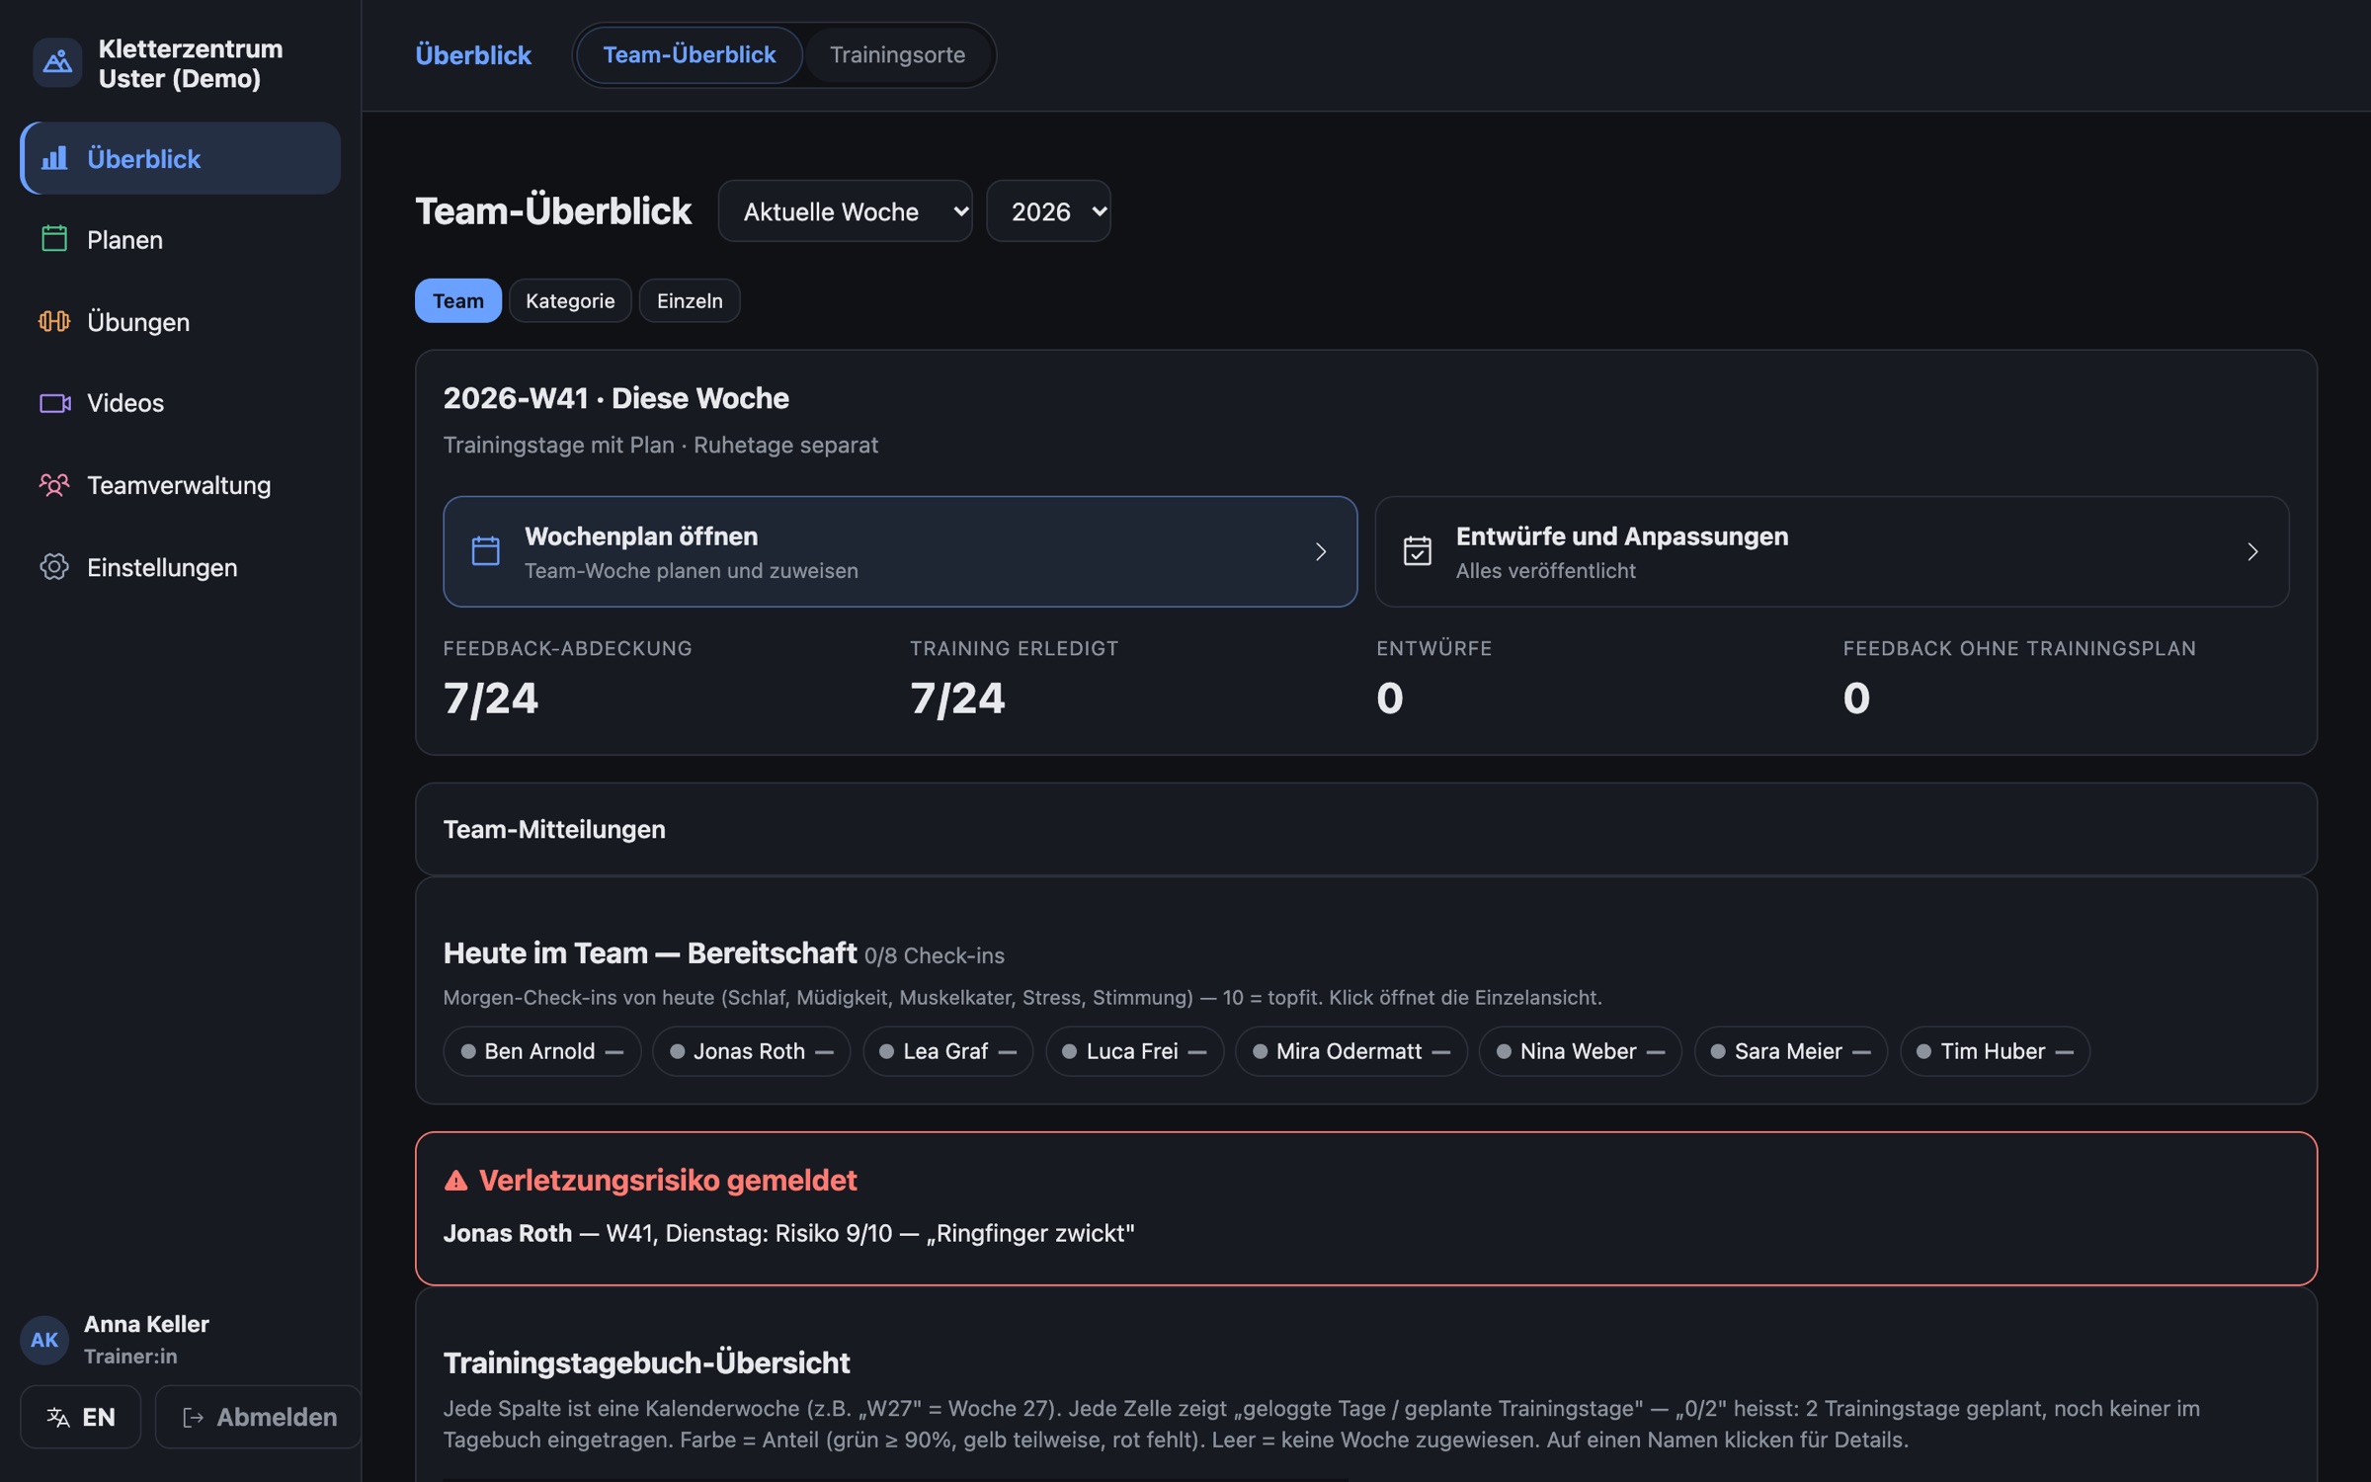Click the Kletterzentrum mountain logo icon
Image resolution: width=2371 pixels, height=1482 pixels.
coord(57,62)
